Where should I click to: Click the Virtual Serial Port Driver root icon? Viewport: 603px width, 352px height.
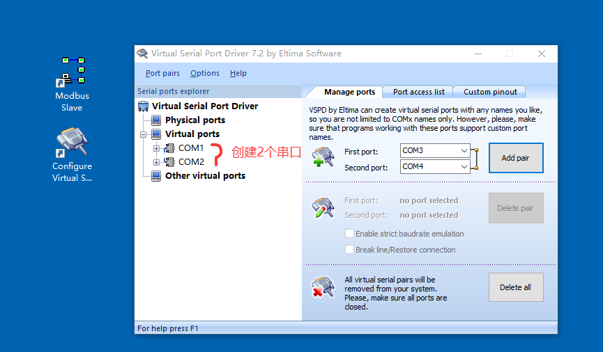(144, 106)
